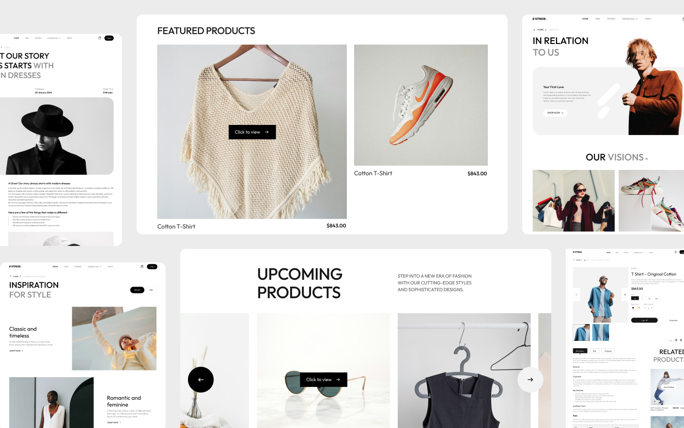Expand the Inspiration dropdown in About Us navbar
Screen dimensions: 684x428
(630, 19)
